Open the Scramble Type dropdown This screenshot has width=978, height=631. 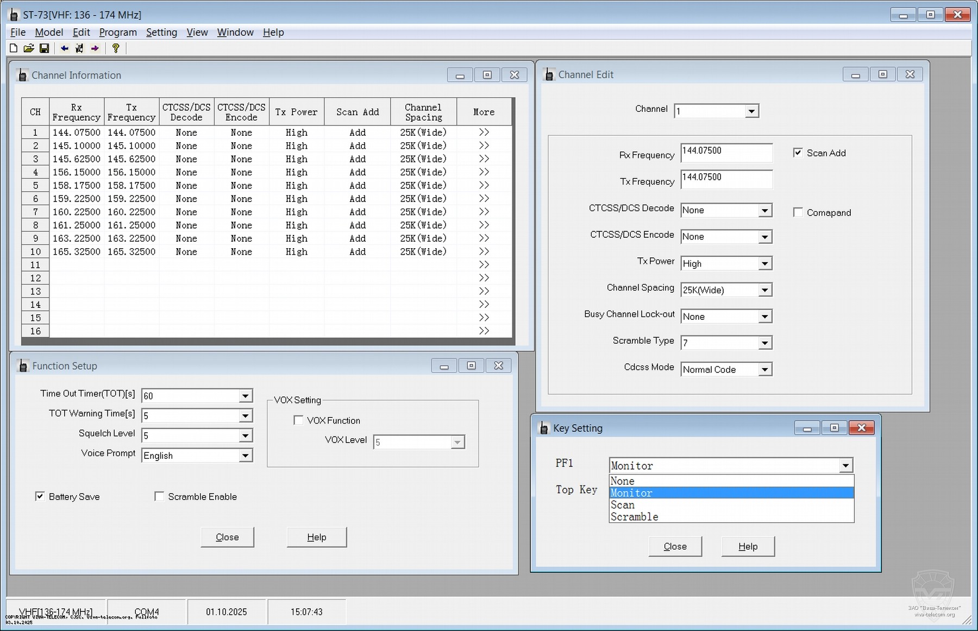click(x=764, y=343)
